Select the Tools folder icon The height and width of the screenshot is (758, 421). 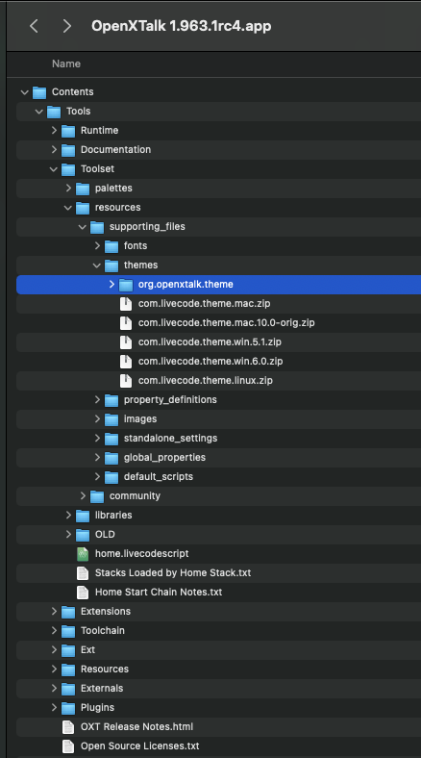(54, 112)
